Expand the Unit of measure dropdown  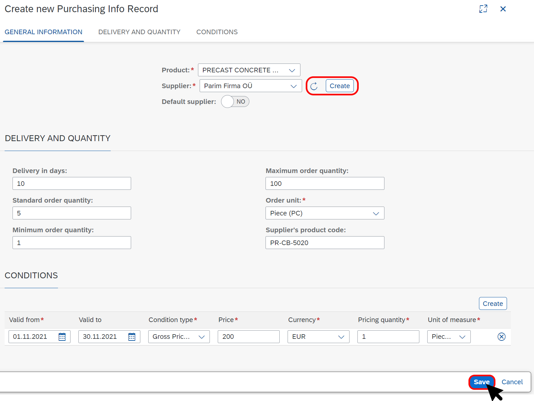[462, 337]
